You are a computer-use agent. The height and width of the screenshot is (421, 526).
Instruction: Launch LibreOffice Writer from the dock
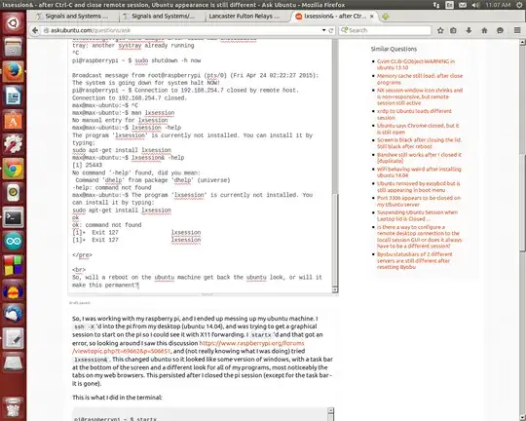[x=13, y=96]
